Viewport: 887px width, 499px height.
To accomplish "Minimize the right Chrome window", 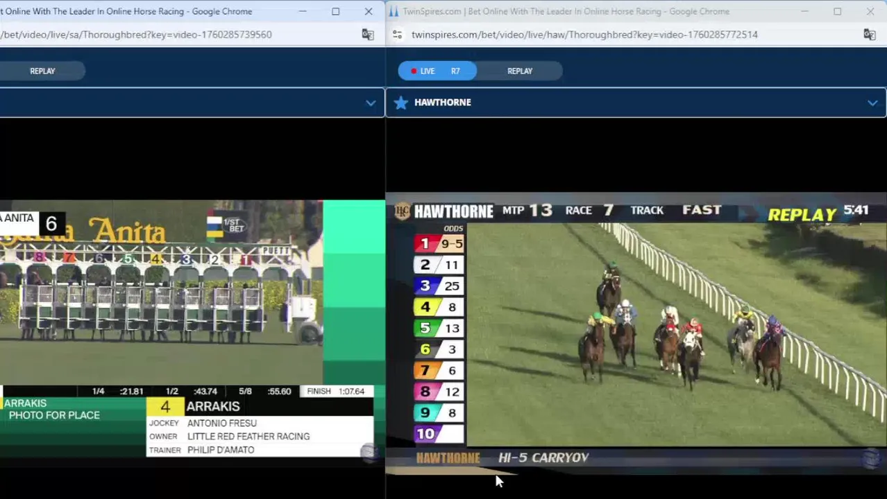I will [x=804, y=11].
